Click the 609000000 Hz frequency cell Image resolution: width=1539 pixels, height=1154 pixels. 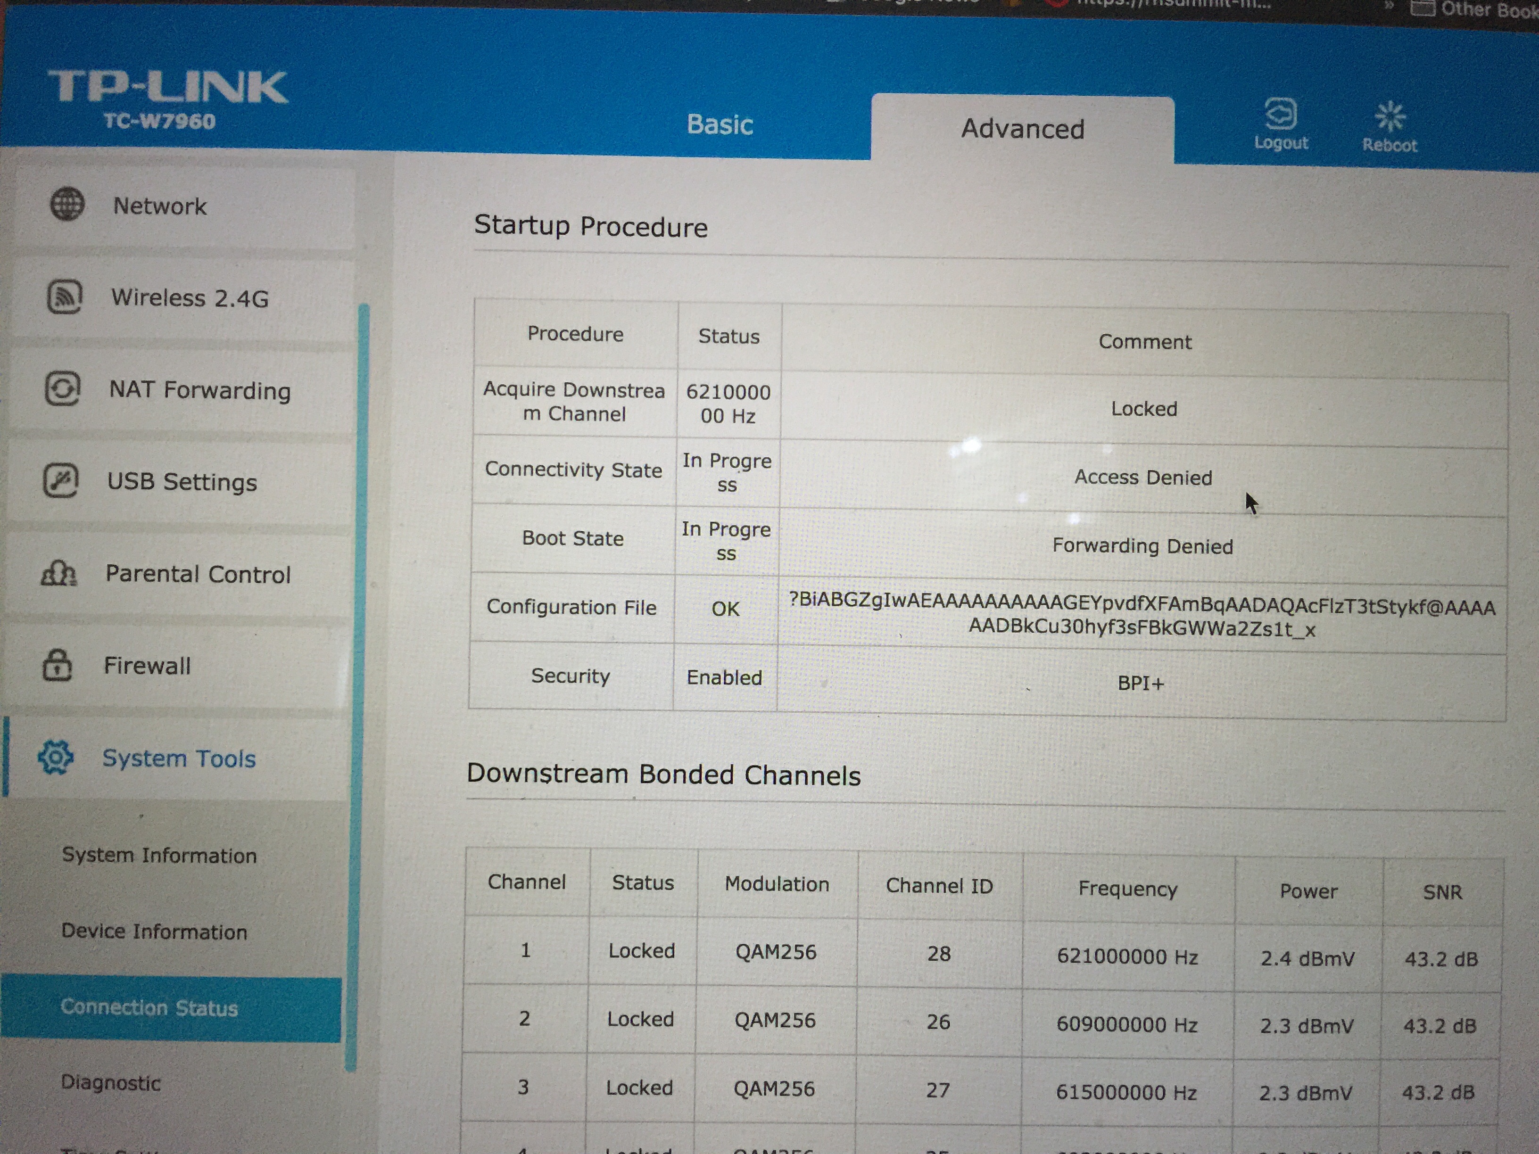(1127, 1025)
